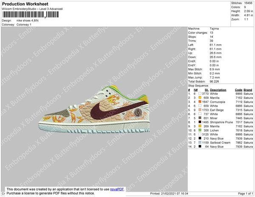The height and width of the screenshot is (197, 255).
Task: Click thread code 7315 in the table
Action: click(x=239, y=110)
